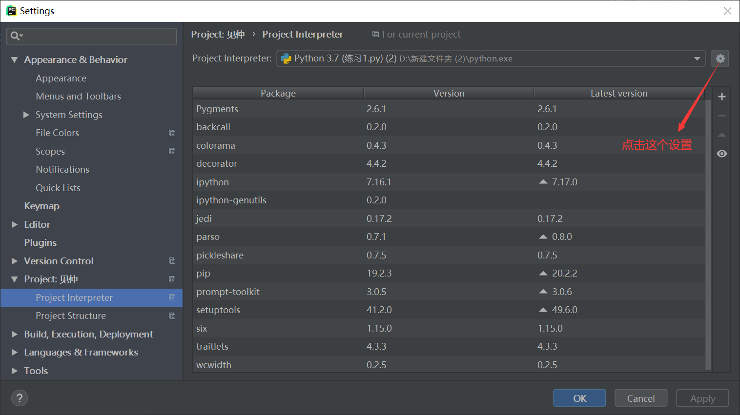Image resolution: width=740 pixels, height=415 pixels.
Task: Click the OK button
Action: tap(579, 398)
